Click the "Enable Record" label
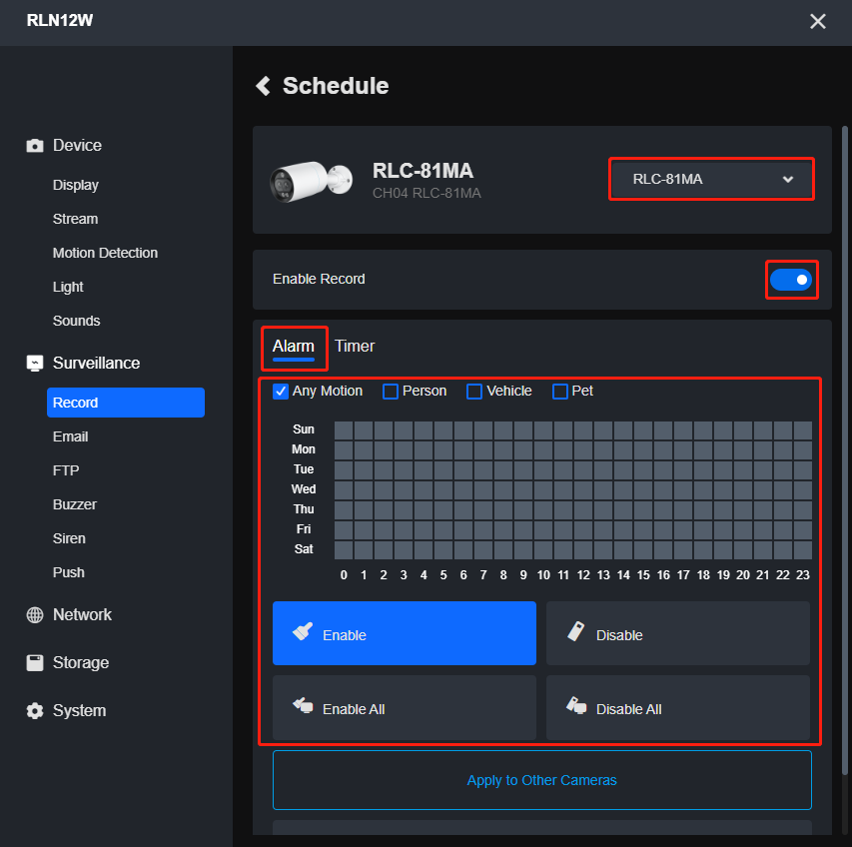852x847 pixels. pos(319,280)
